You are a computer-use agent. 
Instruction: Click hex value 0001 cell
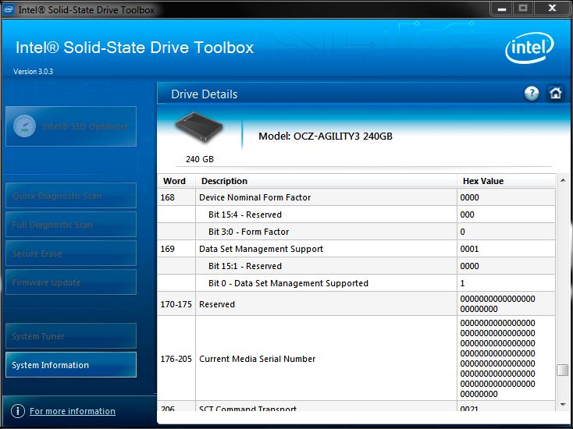[506, 249]
